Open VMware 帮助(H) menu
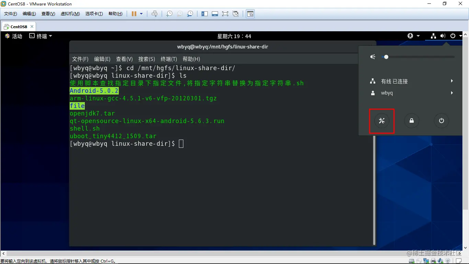The image size is (469, 264). click(x=115, y=14)
